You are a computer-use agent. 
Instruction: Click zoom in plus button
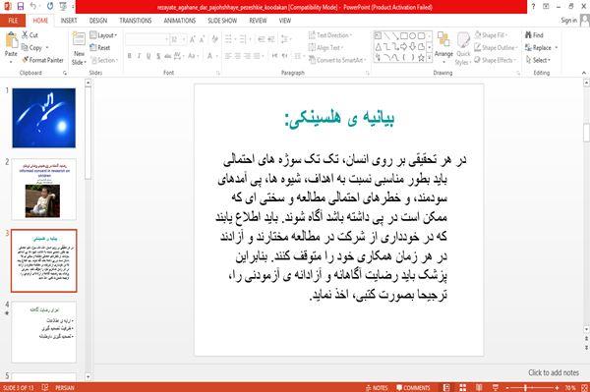tap(557, 388)
